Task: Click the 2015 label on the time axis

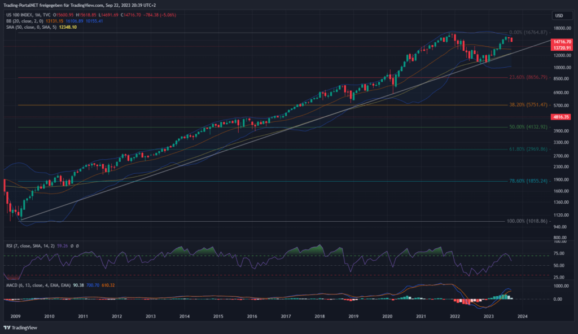Action: click(x=218, y=317)
